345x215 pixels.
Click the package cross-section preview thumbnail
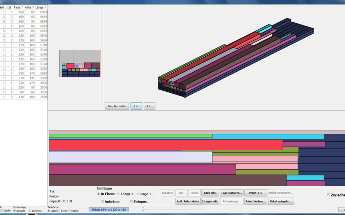click(x=80, y=63)
